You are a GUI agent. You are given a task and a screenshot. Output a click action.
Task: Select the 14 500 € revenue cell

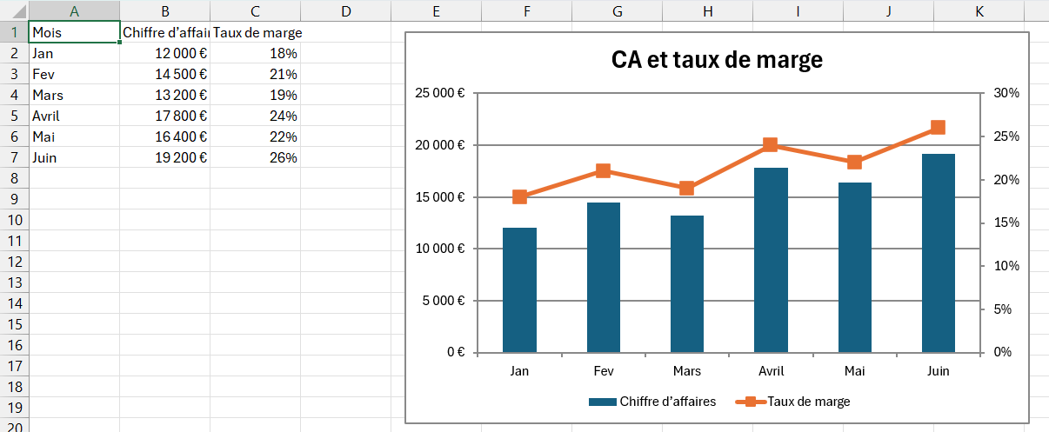click(165, 74)
